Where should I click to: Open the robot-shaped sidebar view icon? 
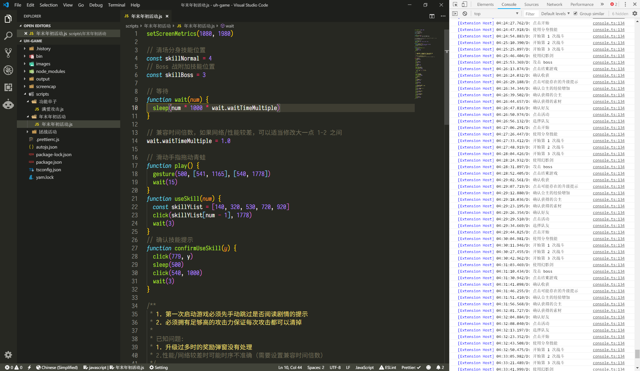(8, 104)
